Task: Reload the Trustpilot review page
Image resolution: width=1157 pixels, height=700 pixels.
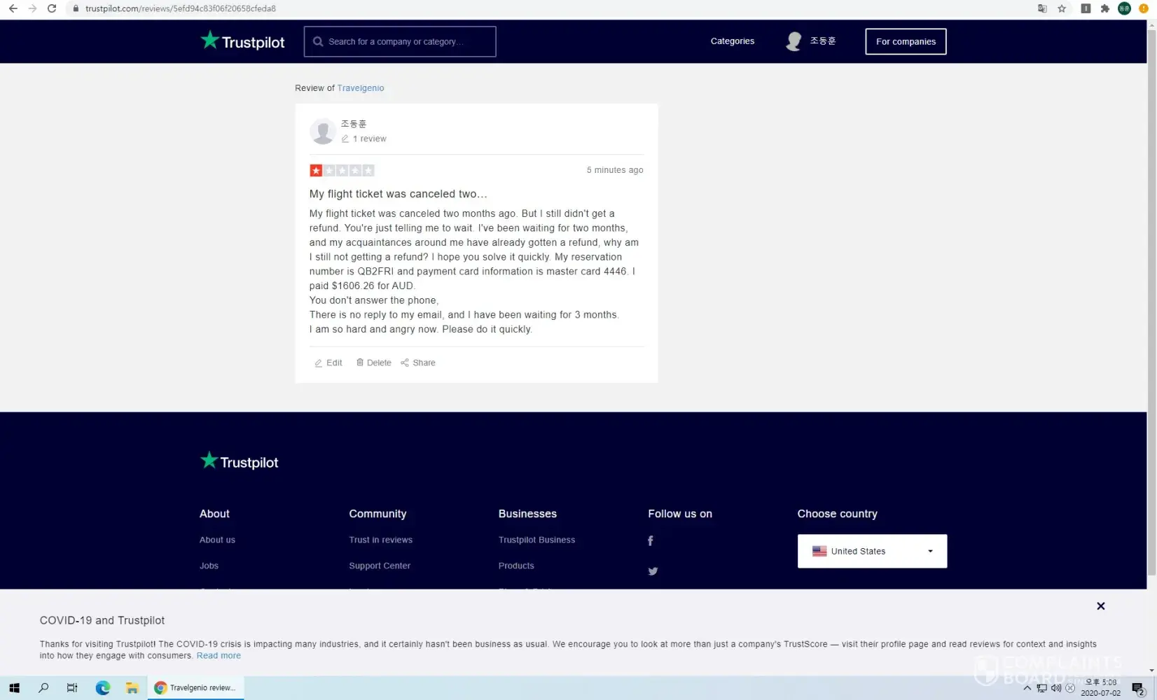Action: click(52, 8)
